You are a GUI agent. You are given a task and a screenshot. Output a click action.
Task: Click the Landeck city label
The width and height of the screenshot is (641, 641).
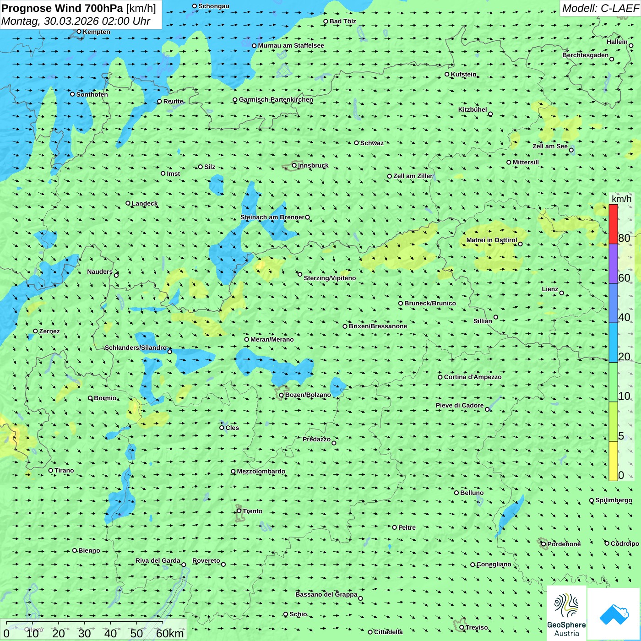(145, 203)
